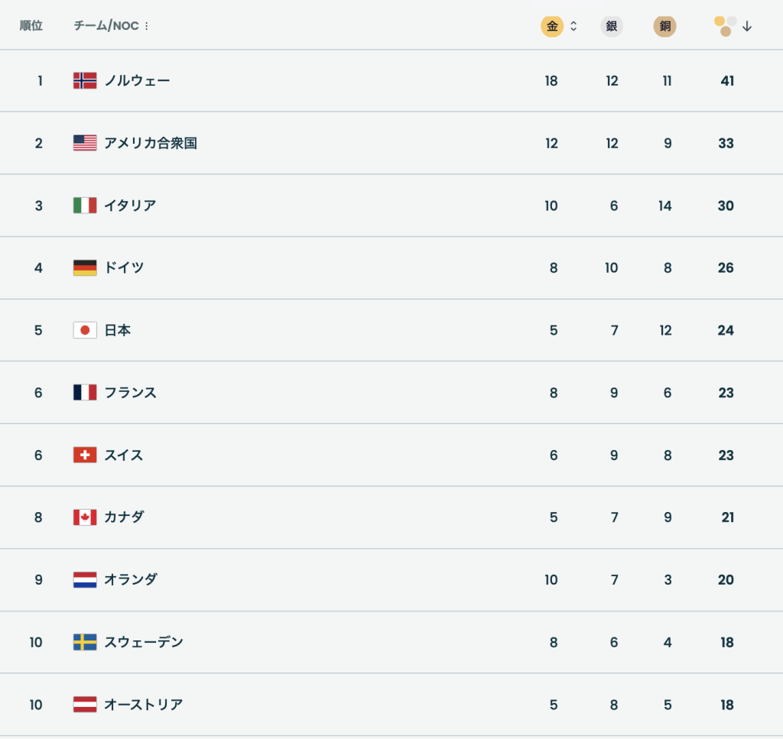Click the Switzerland flag icon
The width and height of the screenshot is (783, 739).
tap(85, 455)
